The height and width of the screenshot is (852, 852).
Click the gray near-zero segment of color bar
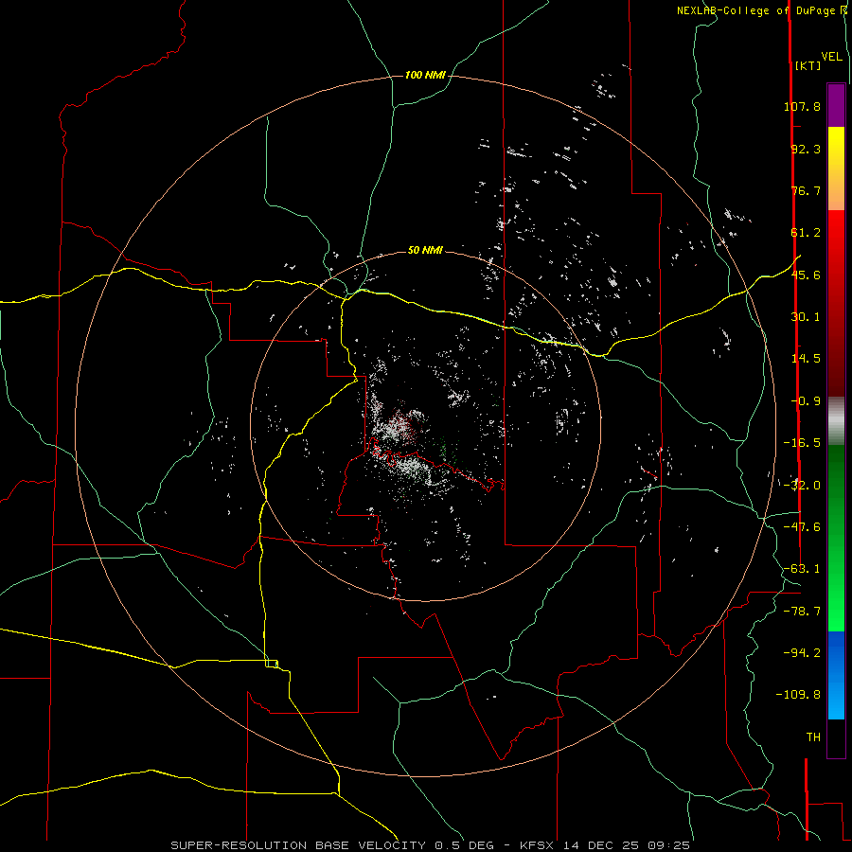pyautogui.click(x=836, y=421)
